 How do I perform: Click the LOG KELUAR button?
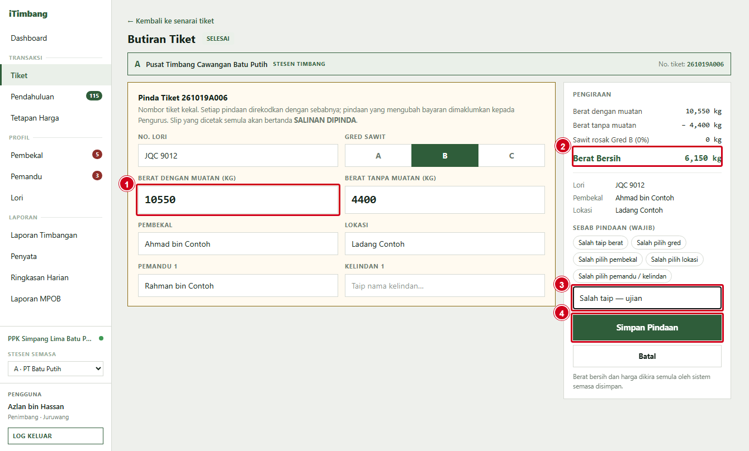pyautogui.click(x=55, y=436)
